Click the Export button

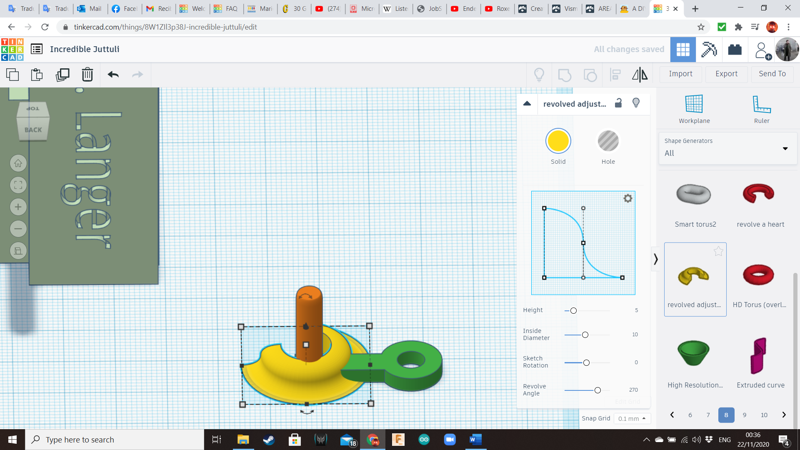(x=726, y=74)
